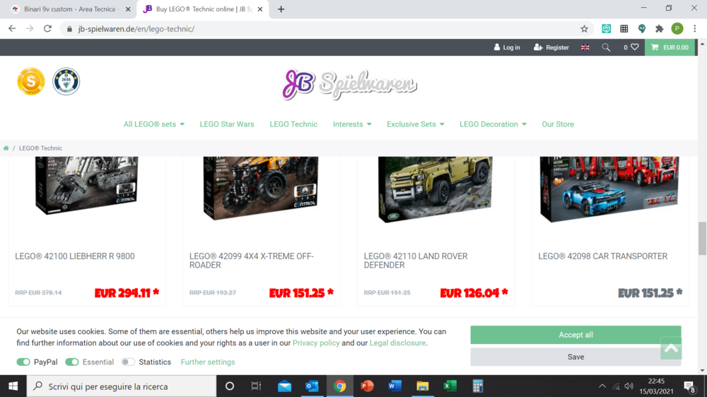The image size is (707, 397).
Task: Open Word from the taskbar
Action: pos(395,386)
